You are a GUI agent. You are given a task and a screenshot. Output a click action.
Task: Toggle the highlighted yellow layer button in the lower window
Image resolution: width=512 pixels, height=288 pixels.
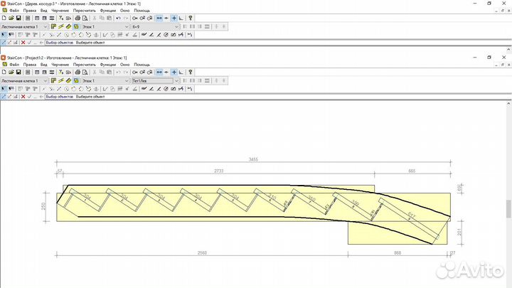pyautogui.click(x=76, y=81)
